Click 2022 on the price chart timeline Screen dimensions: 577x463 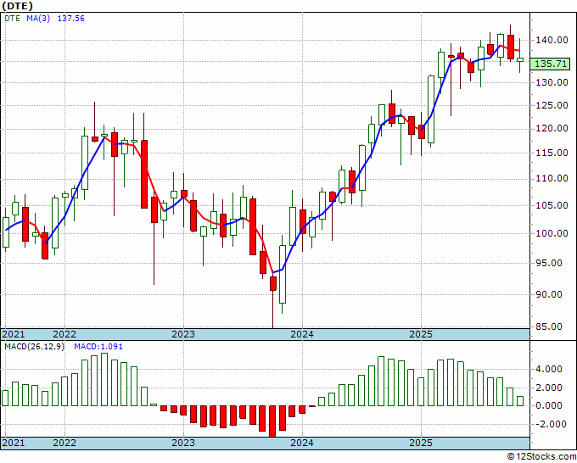click(64, 334)
